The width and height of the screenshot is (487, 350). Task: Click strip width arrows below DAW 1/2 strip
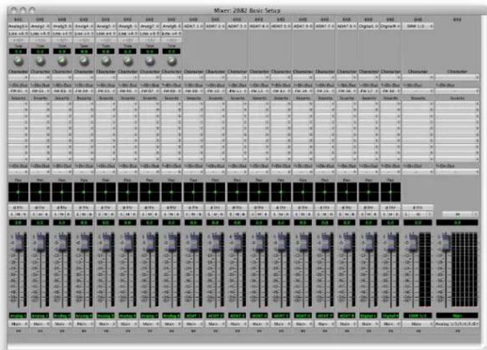418,331
